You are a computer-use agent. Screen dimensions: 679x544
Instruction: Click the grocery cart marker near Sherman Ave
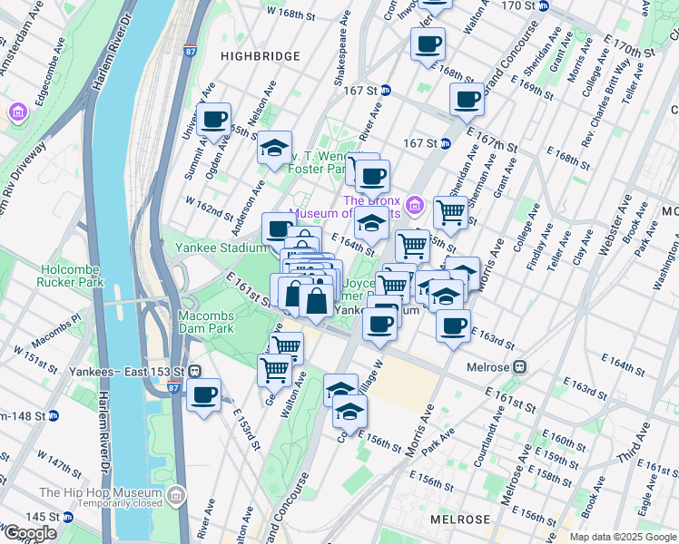pyautogui.click(x=450, y=214)
